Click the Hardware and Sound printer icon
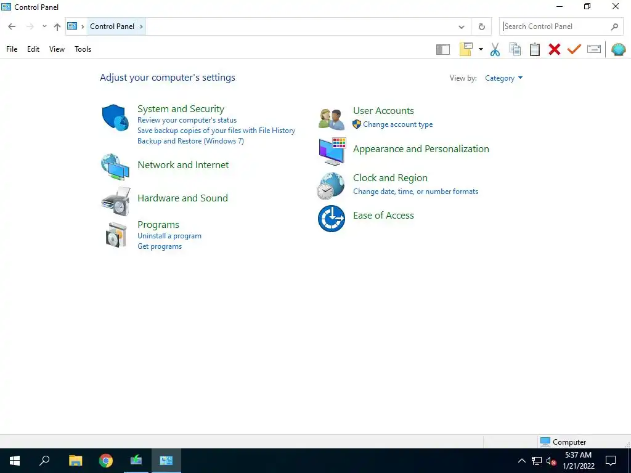631x473 pixels. [x=116, y=201]
